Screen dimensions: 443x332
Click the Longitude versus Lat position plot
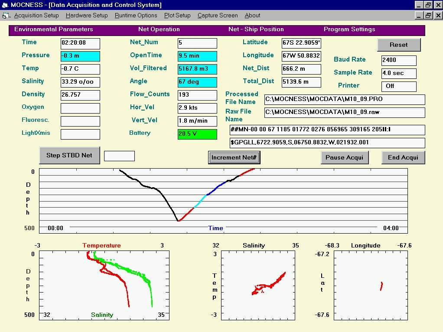[x=371, y=285]
